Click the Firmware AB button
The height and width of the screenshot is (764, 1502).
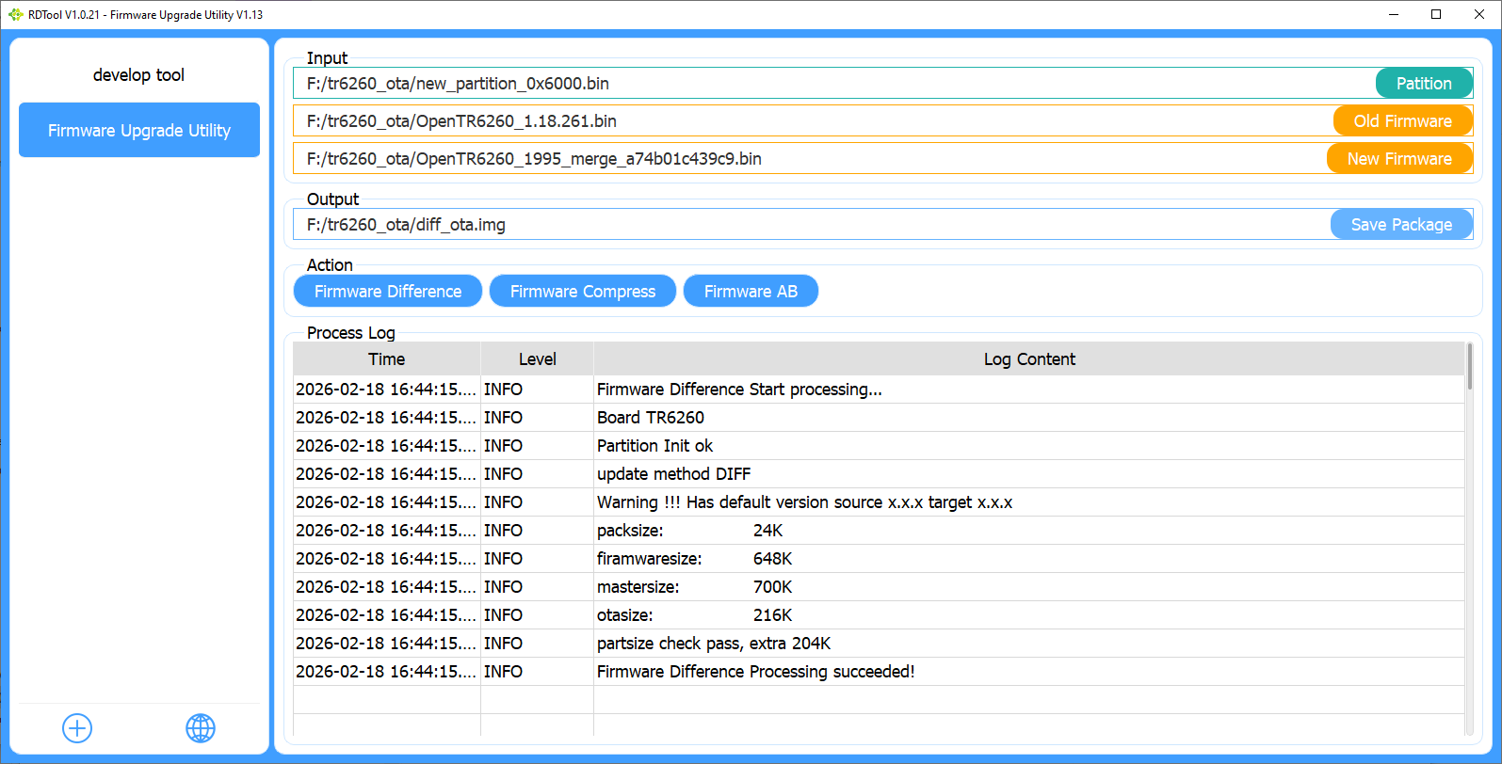[x=751, y=291]
